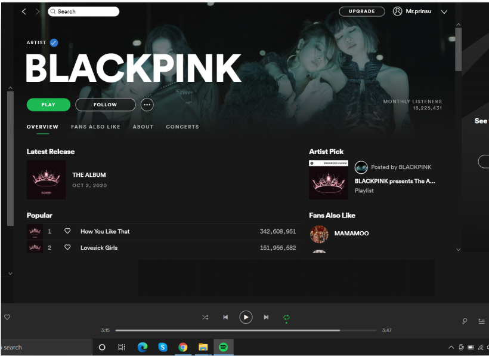Click the Upgrade button
This screenshot has width=489, height=356.
[x=362, y=11]
